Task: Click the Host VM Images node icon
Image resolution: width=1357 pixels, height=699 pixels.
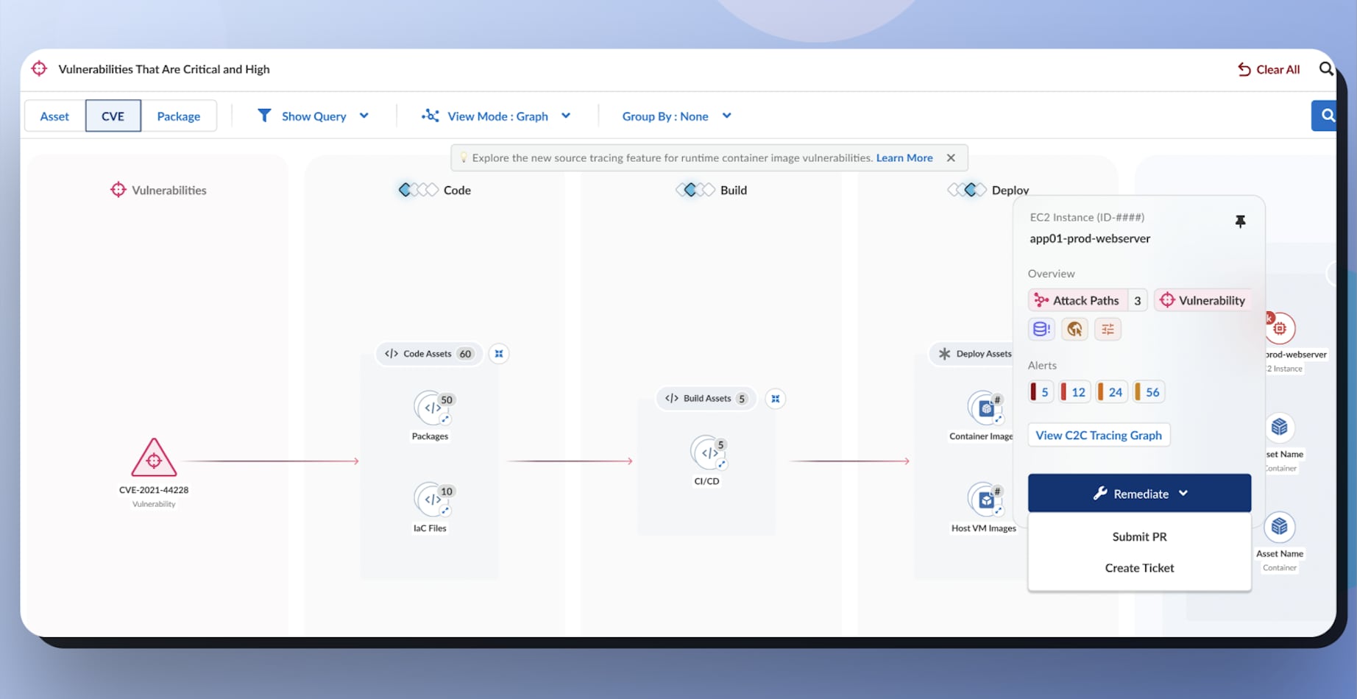Action: pyautogui.click(x=986, y=500)
